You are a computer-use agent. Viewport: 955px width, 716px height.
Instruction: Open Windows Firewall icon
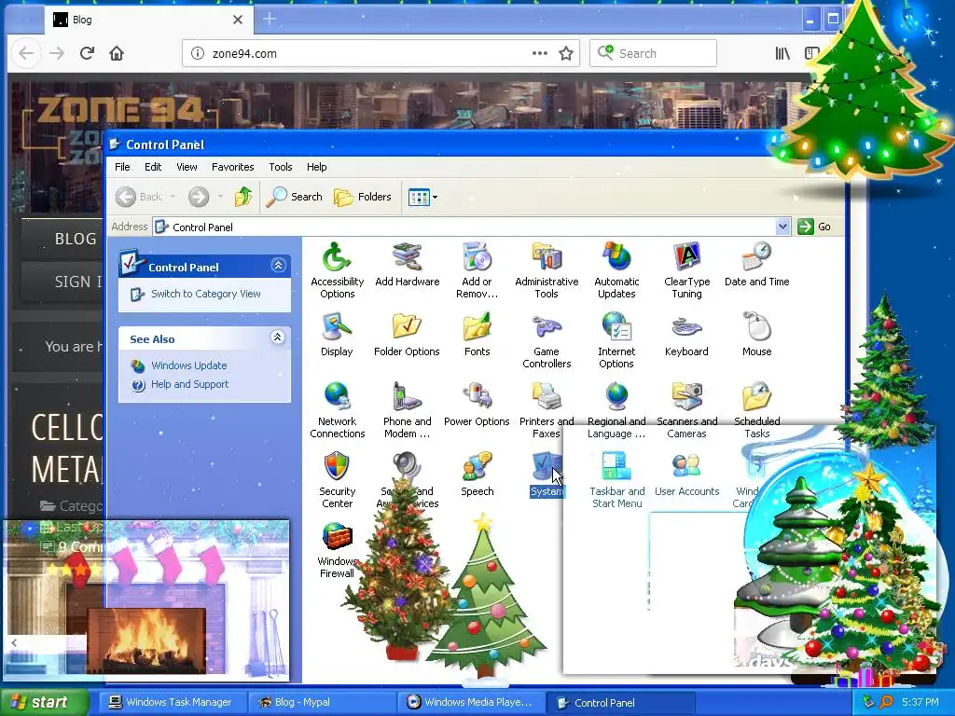pos(337,550)
